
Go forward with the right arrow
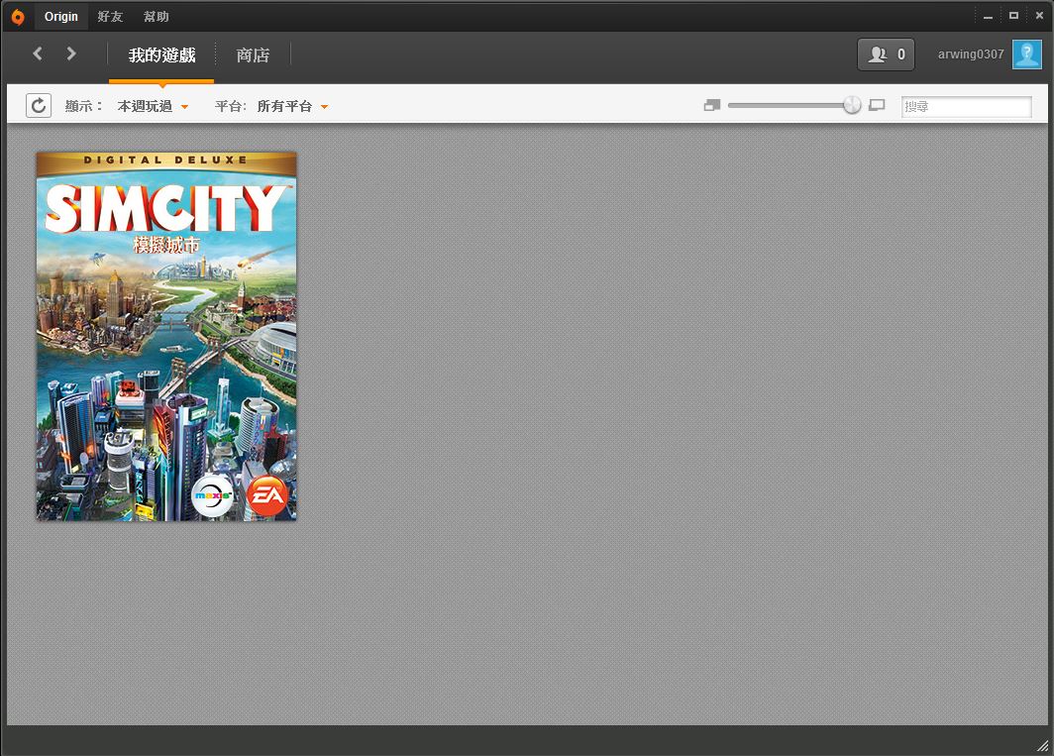click(x=71, y=54)
